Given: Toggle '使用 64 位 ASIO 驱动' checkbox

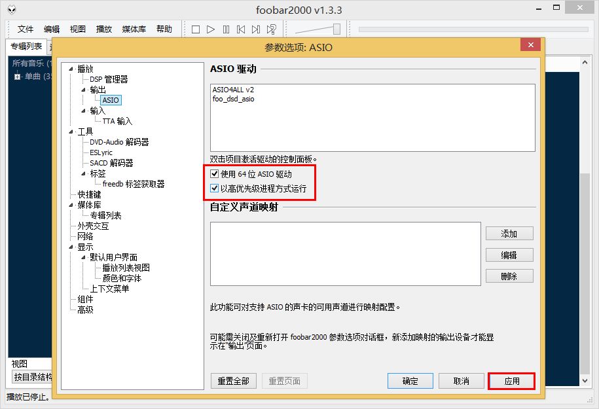Looking at the screenshot, I should (x=215, y=174).
